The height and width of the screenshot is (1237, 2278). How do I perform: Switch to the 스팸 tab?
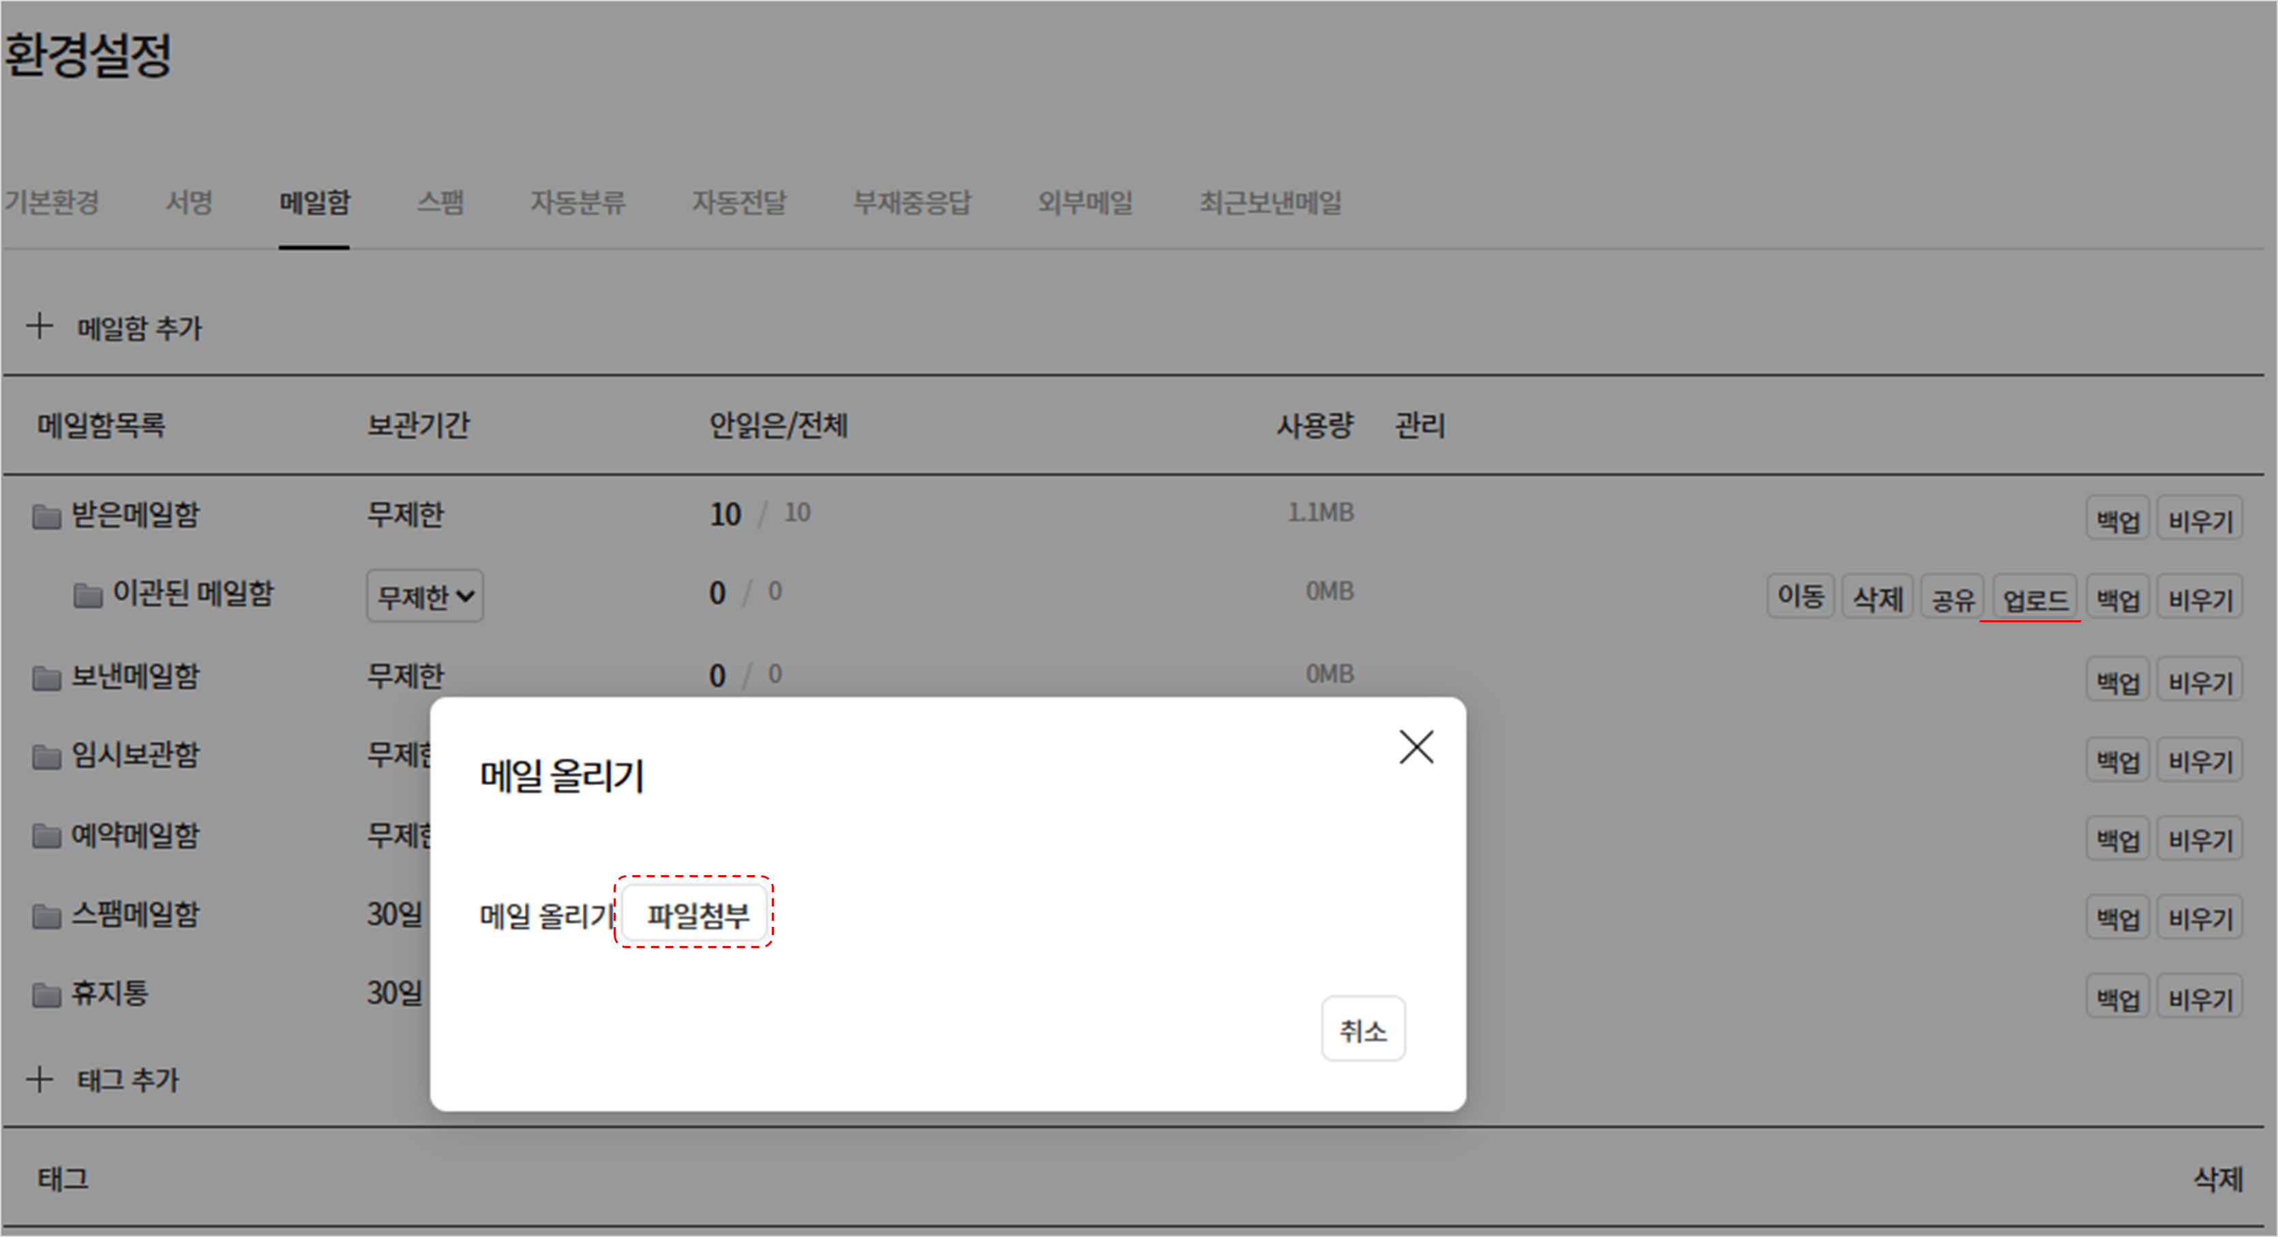tap(440, 202)
